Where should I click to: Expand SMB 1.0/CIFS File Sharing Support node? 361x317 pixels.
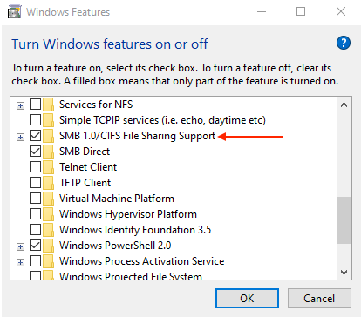(20, 137)
